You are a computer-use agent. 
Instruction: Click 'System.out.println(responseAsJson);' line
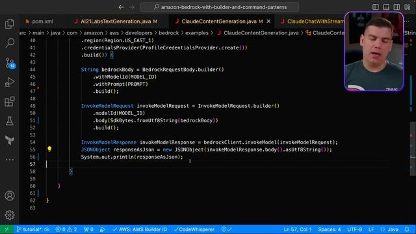tap(132, 157)
